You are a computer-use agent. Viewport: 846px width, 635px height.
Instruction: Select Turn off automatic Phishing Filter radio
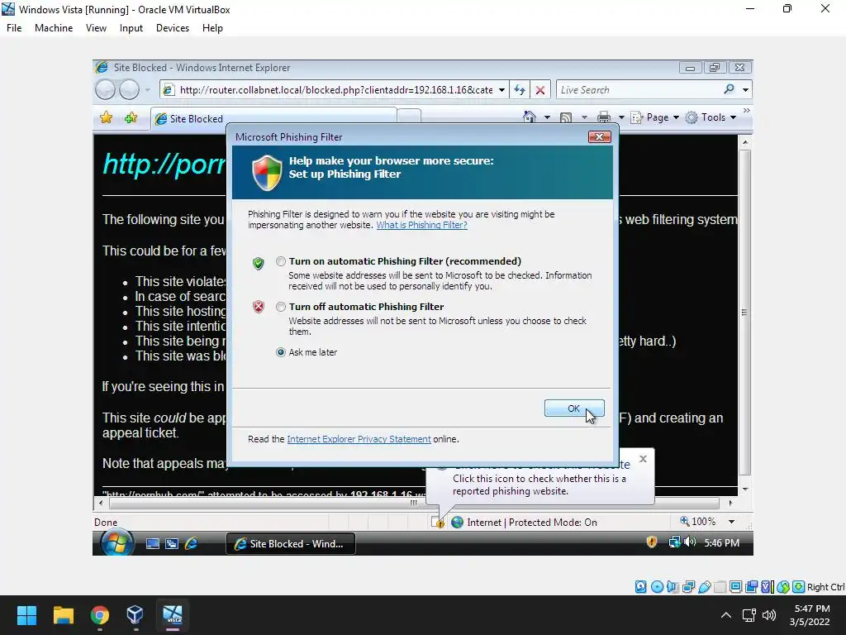pyautogui.click(x=281, y=307)
